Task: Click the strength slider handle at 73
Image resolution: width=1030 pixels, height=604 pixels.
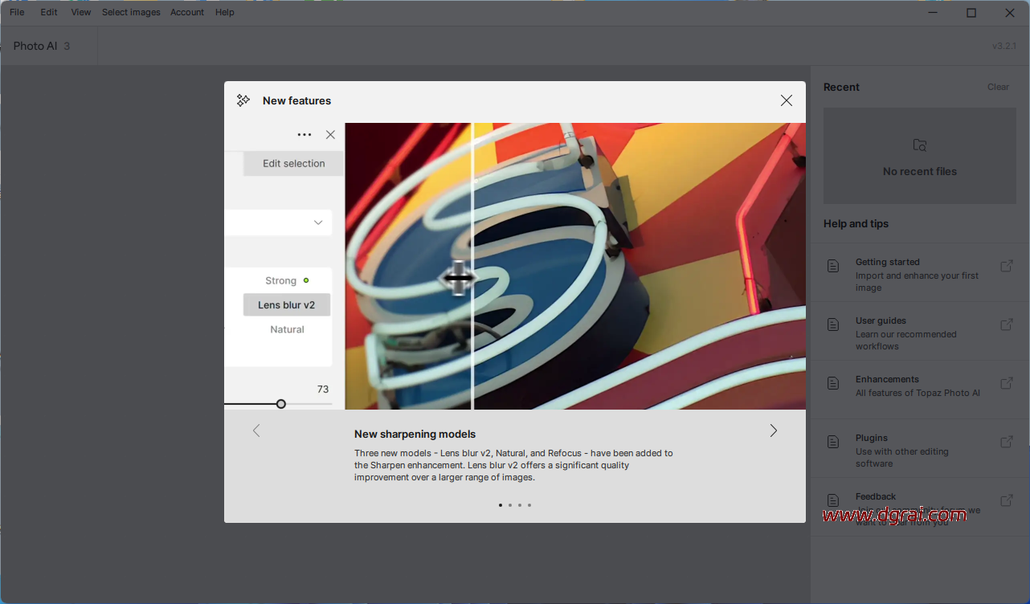Action: 281,404
